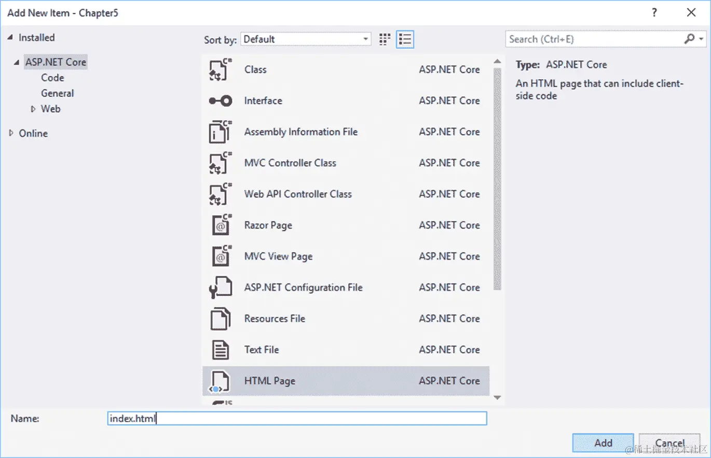
Task: Click the Name input field
Action: coord(297,419)
